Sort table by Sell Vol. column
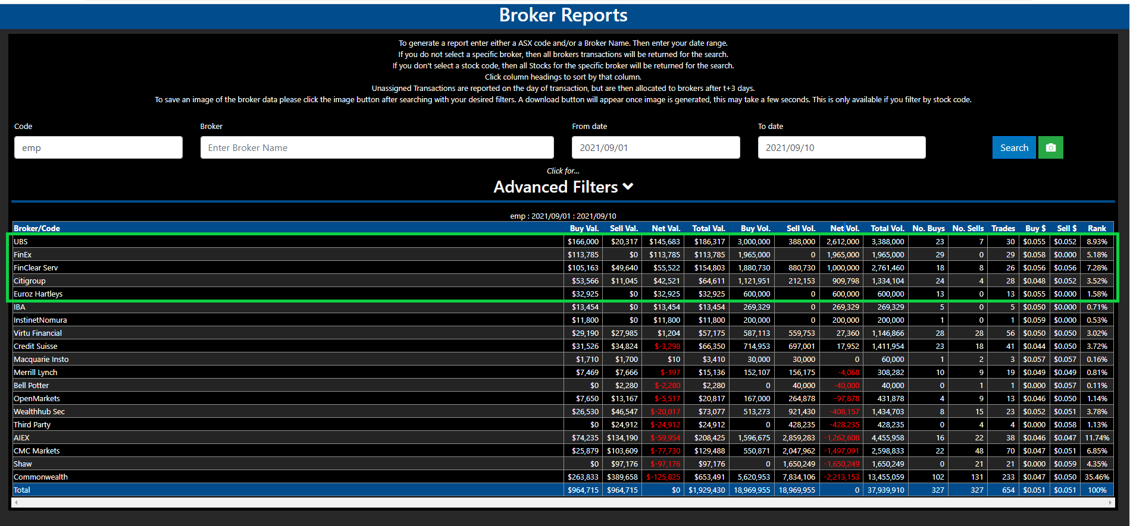Screen dimensions: 1130x526 coord(801,228)
